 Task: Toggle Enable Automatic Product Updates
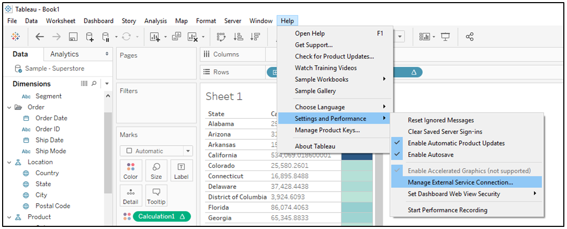(x=456, y=143)
